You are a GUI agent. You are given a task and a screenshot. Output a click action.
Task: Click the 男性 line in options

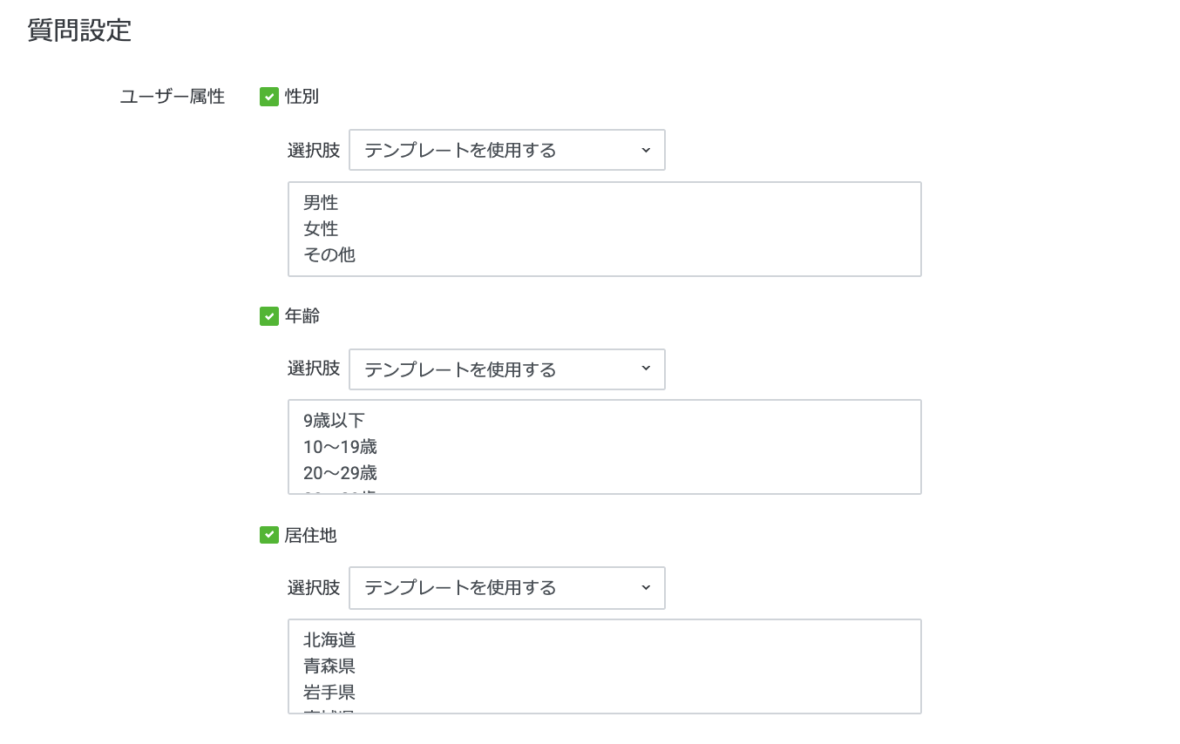coord(321,203)
